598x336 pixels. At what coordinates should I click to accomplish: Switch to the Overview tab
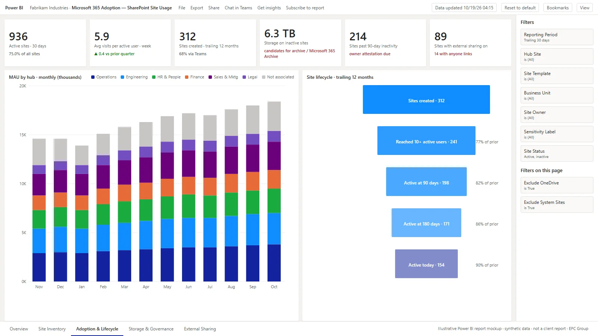pos(19,329)
